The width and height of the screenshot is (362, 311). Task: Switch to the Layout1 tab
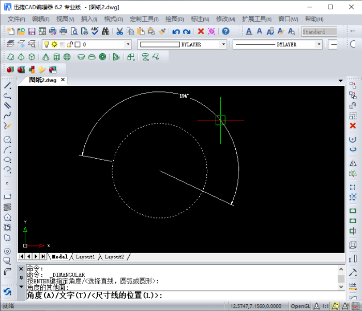85,257
